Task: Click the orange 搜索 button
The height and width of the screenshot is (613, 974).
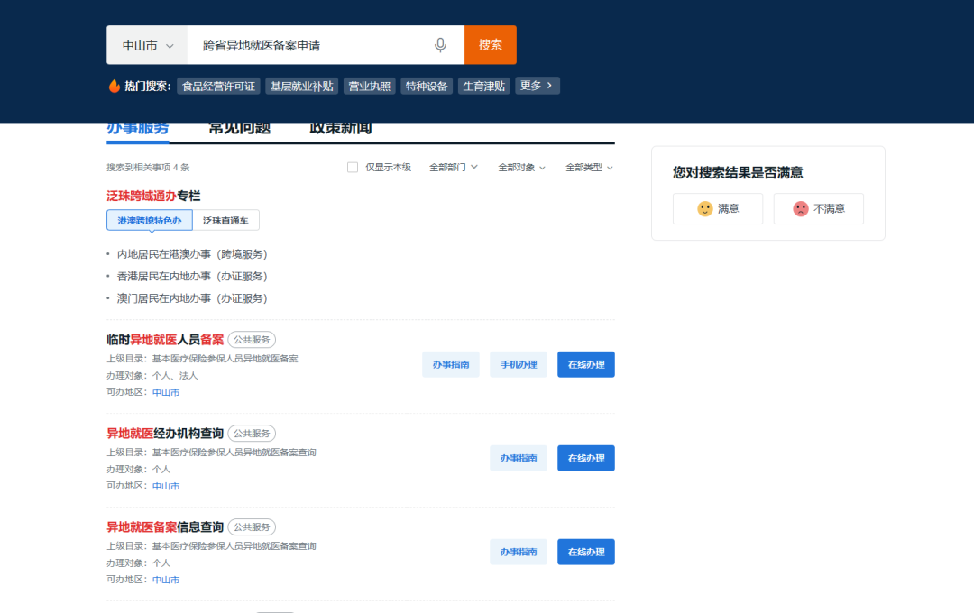Action: coord(490,45)
